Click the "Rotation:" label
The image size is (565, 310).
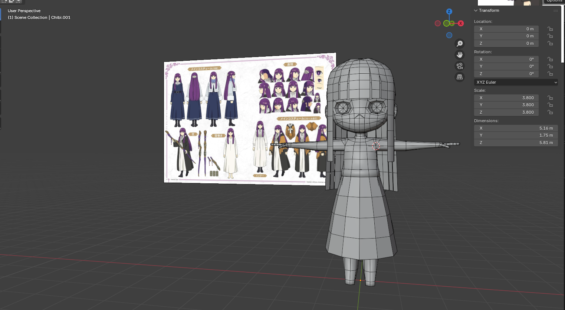pos(483,52)
